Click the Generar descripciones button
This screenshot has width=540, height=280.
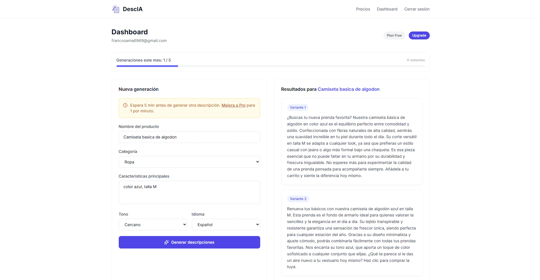tap(189, 242)
